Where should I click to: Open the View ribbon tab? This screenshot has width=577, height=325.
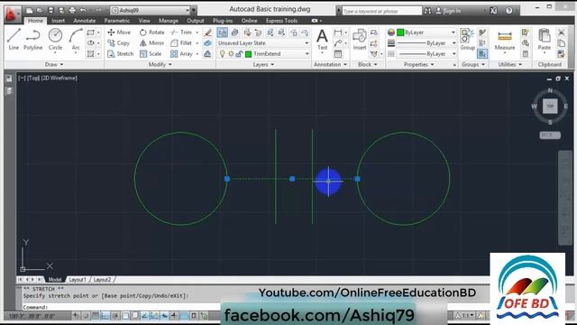144,21
